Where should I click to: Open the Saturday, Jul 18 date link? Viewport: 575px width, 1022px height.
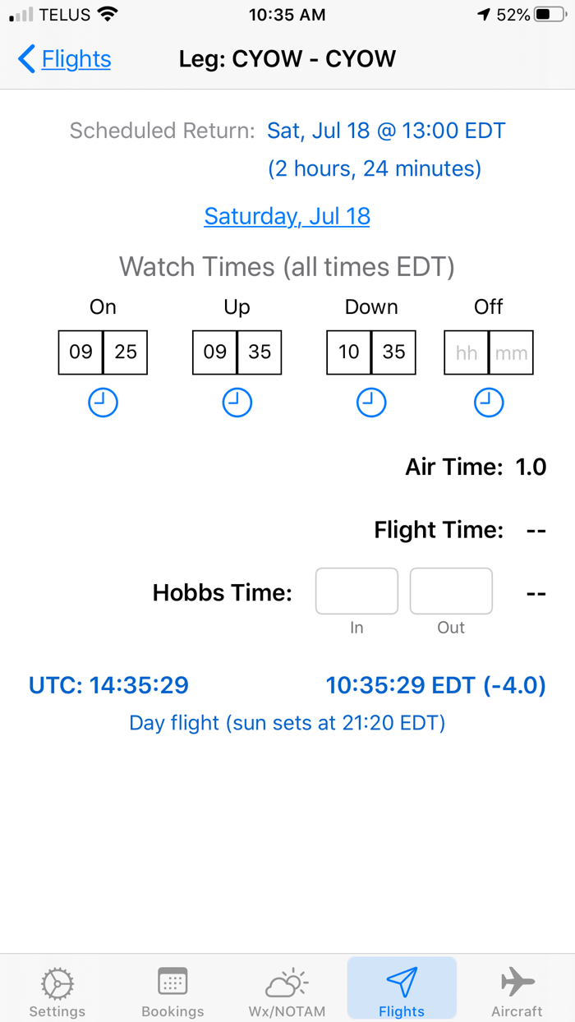click(287, 216)
